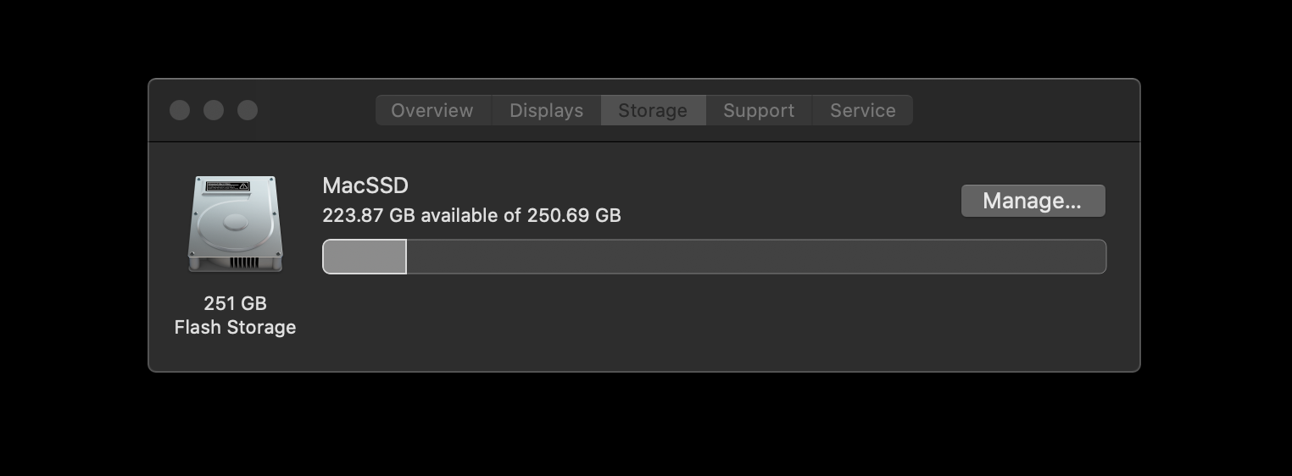Select the Storage tab
This screenshot has height=476, width=1292.
(x=653, y=111)
